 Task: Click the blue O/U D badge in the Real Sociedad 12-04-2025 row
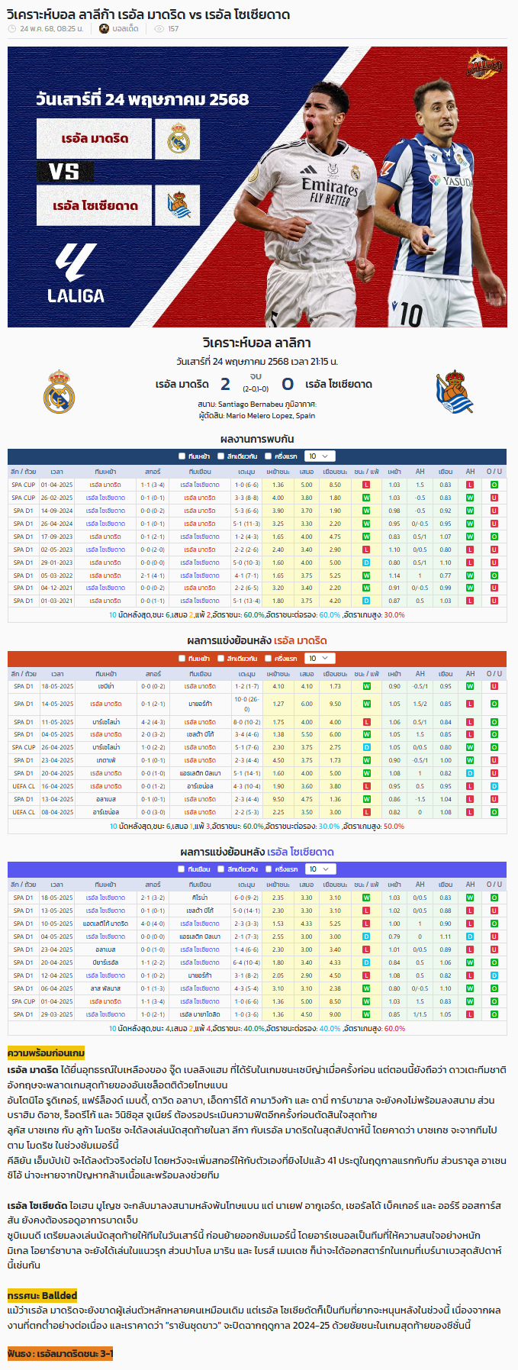point(494,975)
